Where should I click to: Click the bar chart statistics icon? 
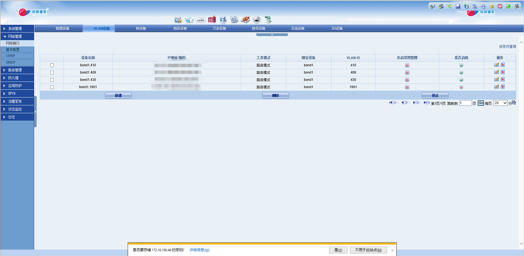245,19
